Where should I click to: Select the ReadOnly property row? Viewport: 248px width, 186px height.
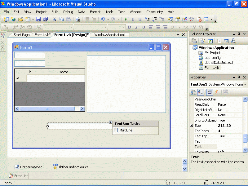coord(218,104)
